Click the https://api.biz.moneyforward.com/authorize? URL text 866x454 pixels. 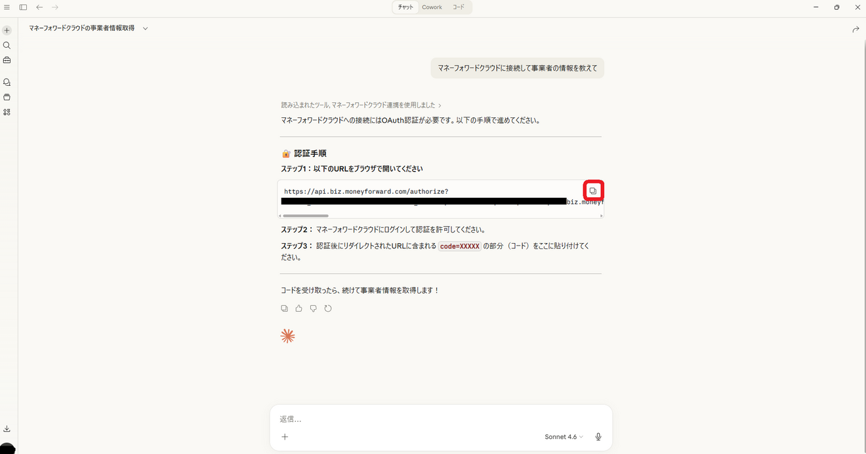[366, 191]
